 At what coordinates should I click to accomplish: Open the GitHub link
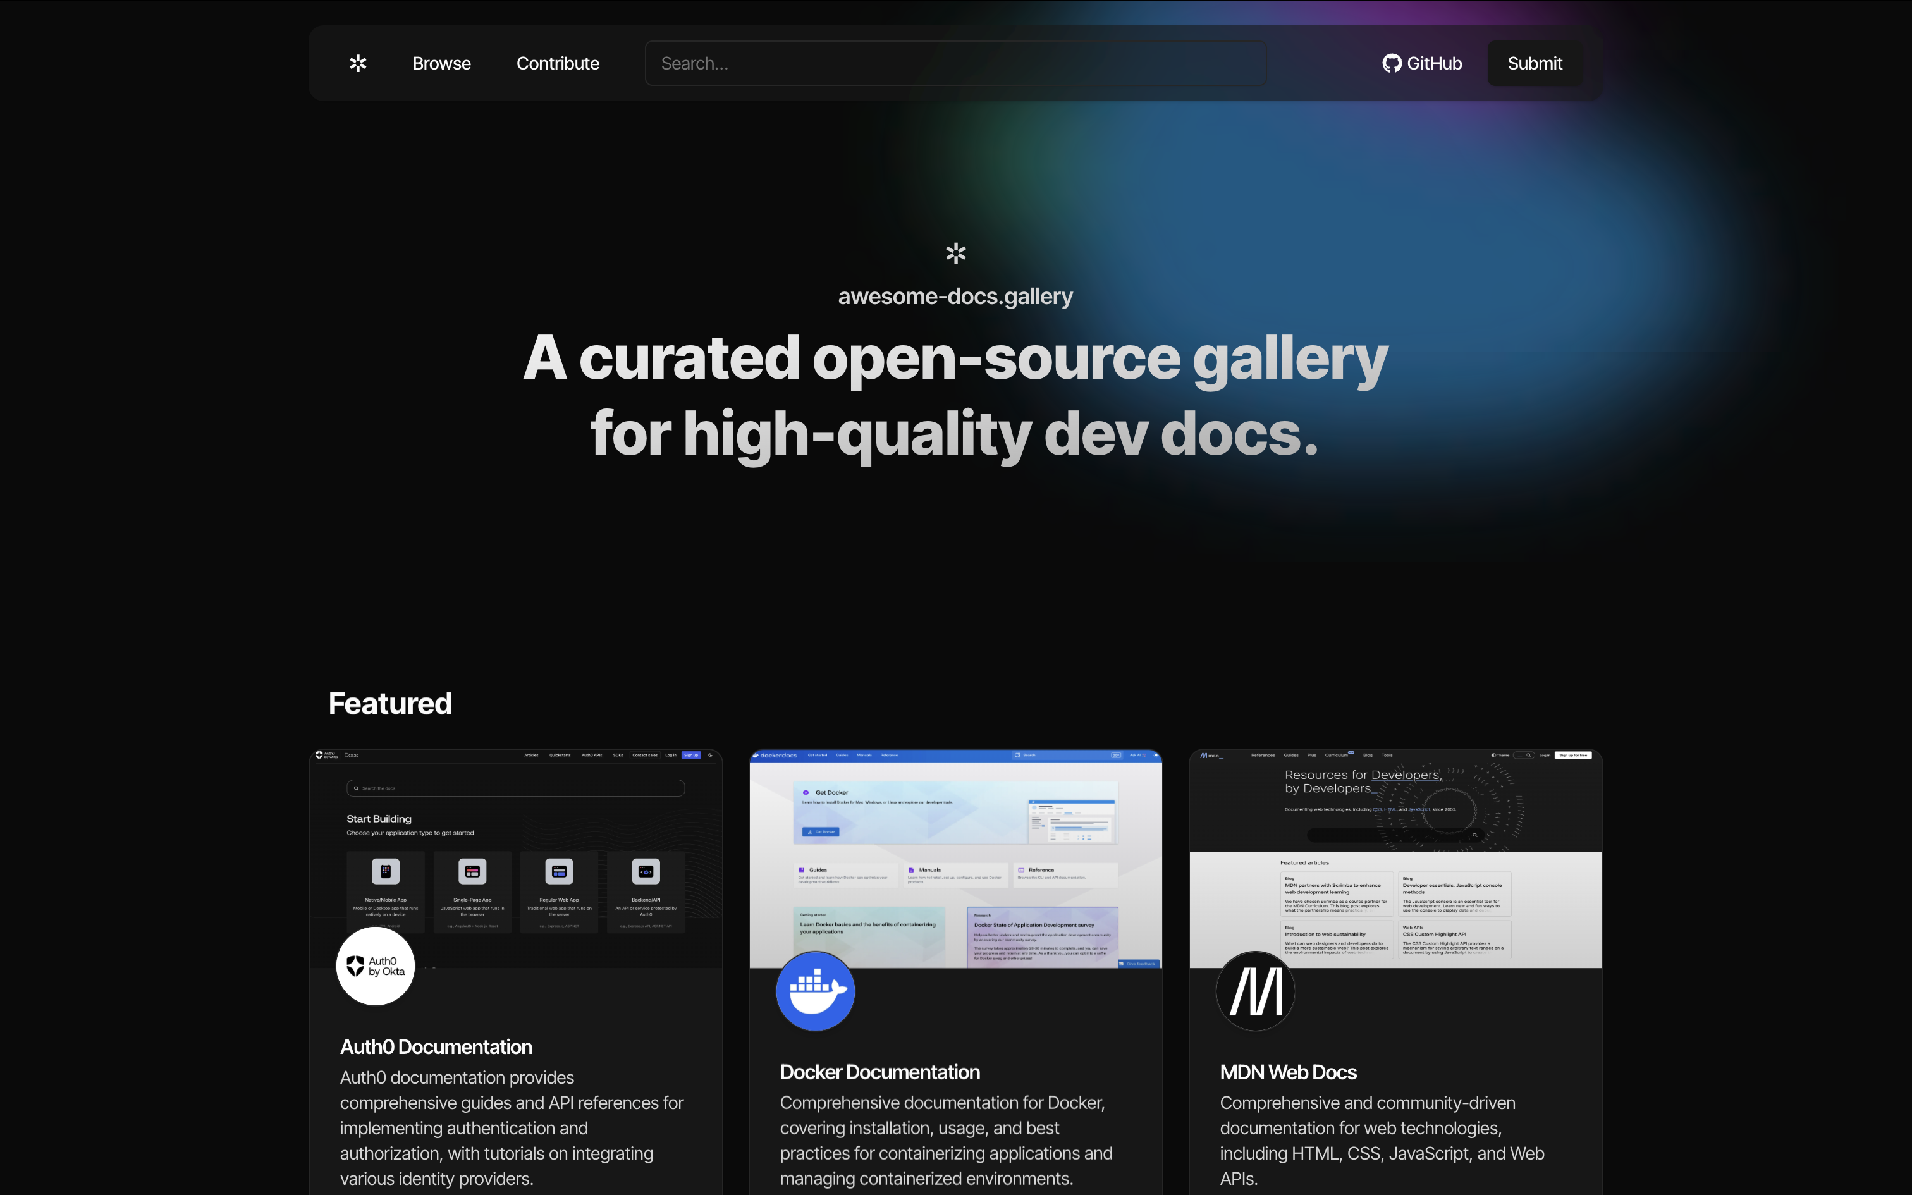(x=1422, y=63)
